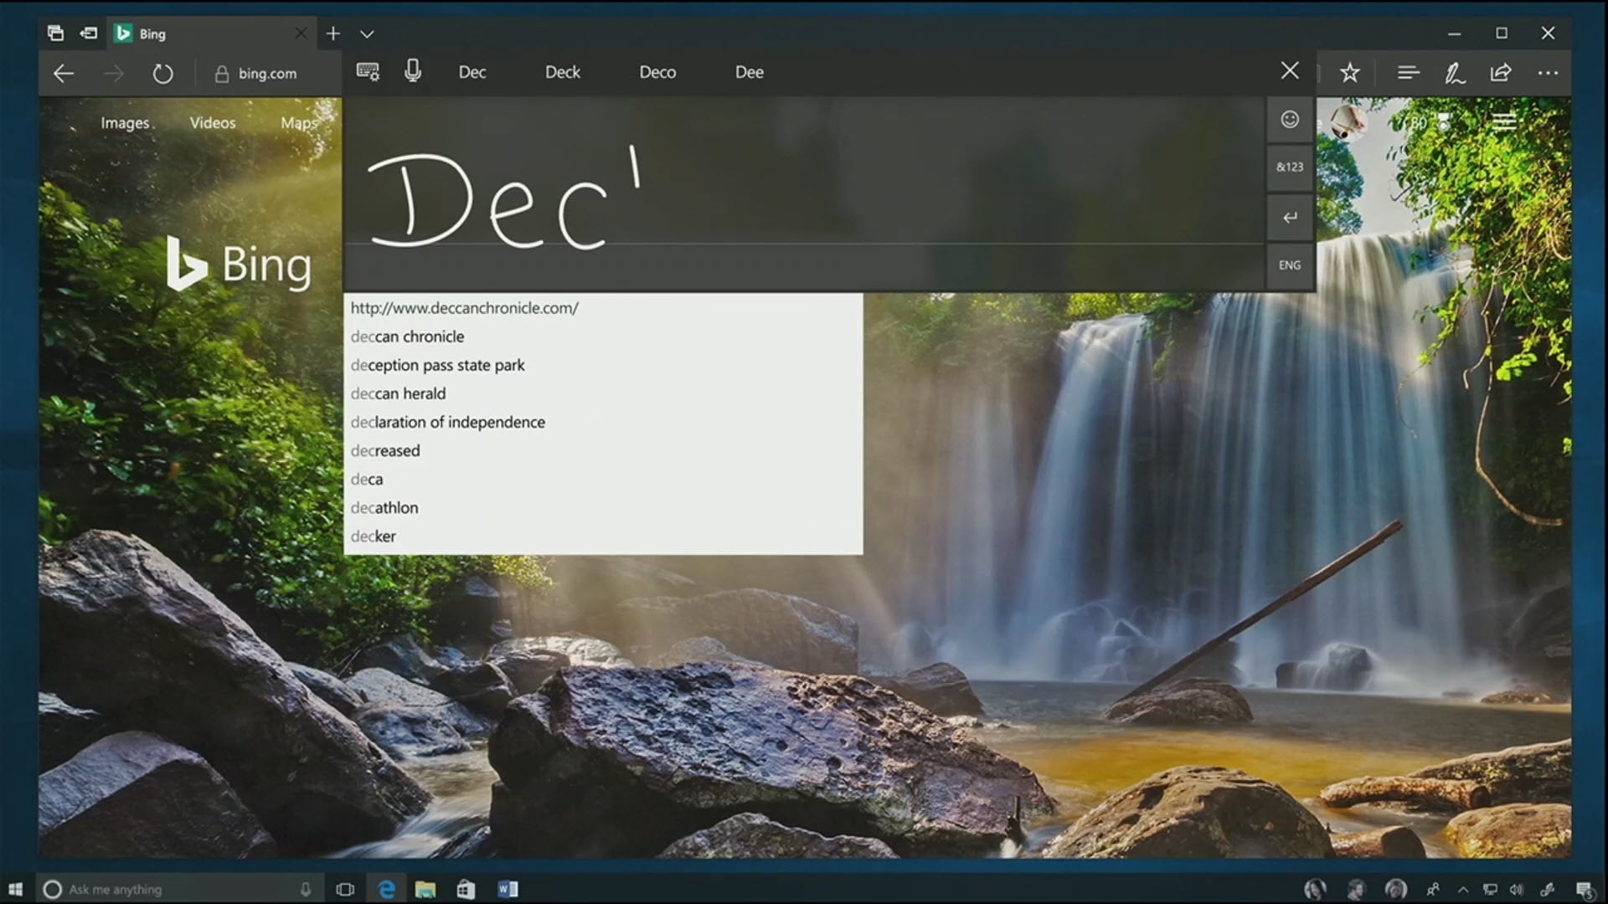Screen dimensions: 1608x904
Task: Tap the handwriting panel Enter key
Action: (1290, 218)
